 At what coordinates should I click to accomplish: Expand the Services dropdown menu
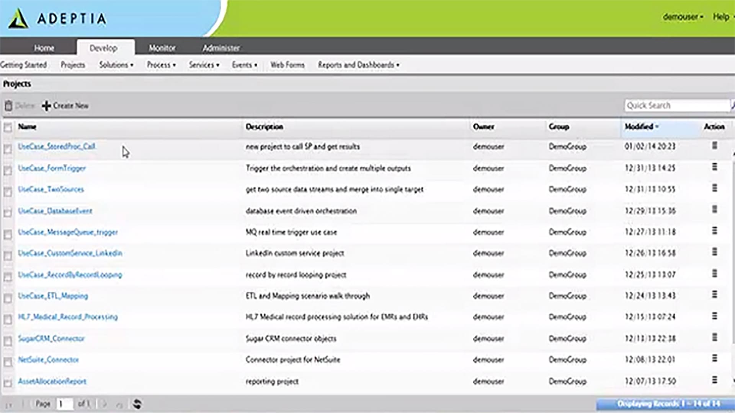pyautogui.click(x=204, y=65)
